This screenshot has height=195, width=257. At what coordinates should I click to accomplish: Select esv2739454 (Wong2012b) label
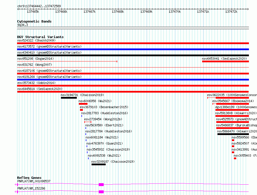[x=103, y=119]
